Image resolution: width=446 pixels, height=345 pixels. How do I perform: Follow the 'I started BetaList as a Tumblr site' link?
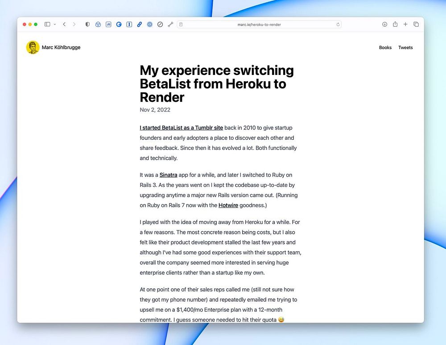[x=181, y=128]
